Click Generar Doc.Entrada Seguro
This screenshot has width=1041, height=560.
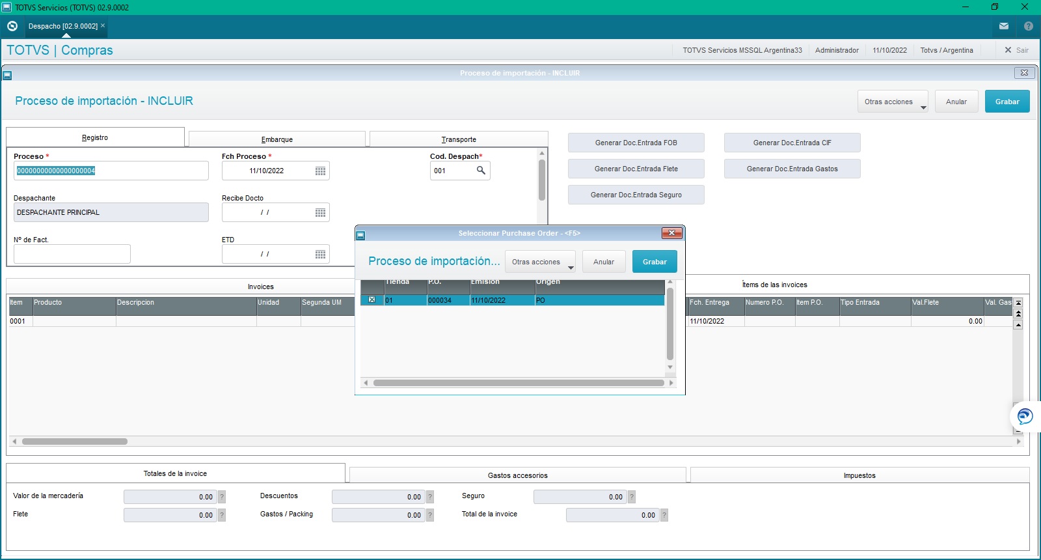click(636, 195)
